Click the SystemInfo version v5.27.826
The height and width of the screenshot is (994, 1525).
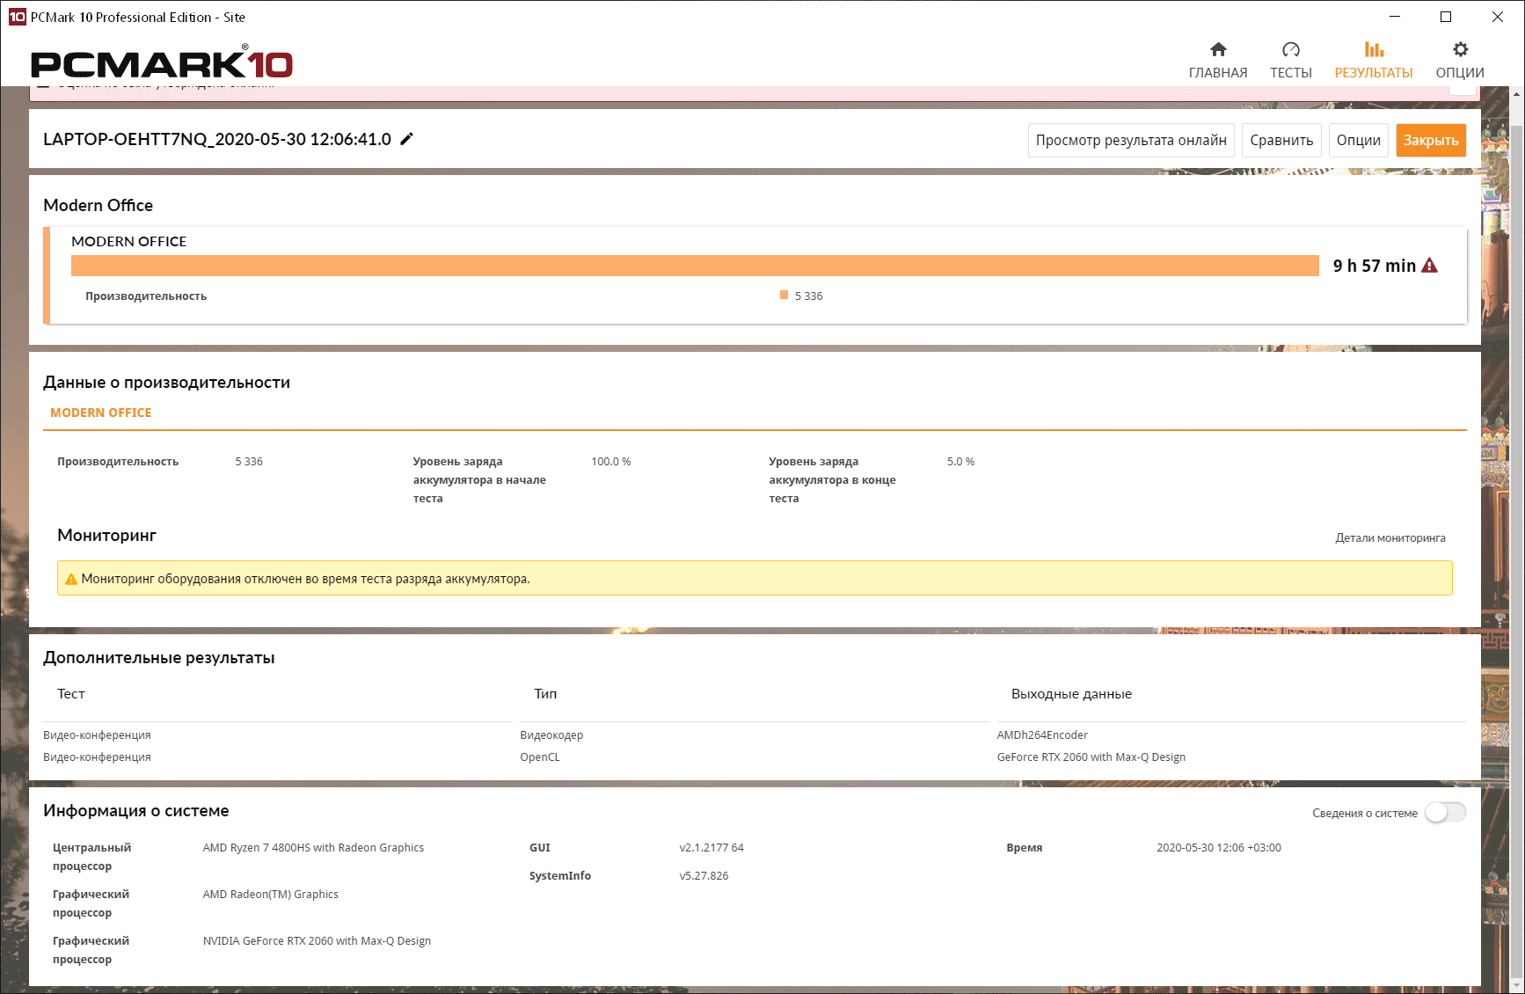point(704,876)
